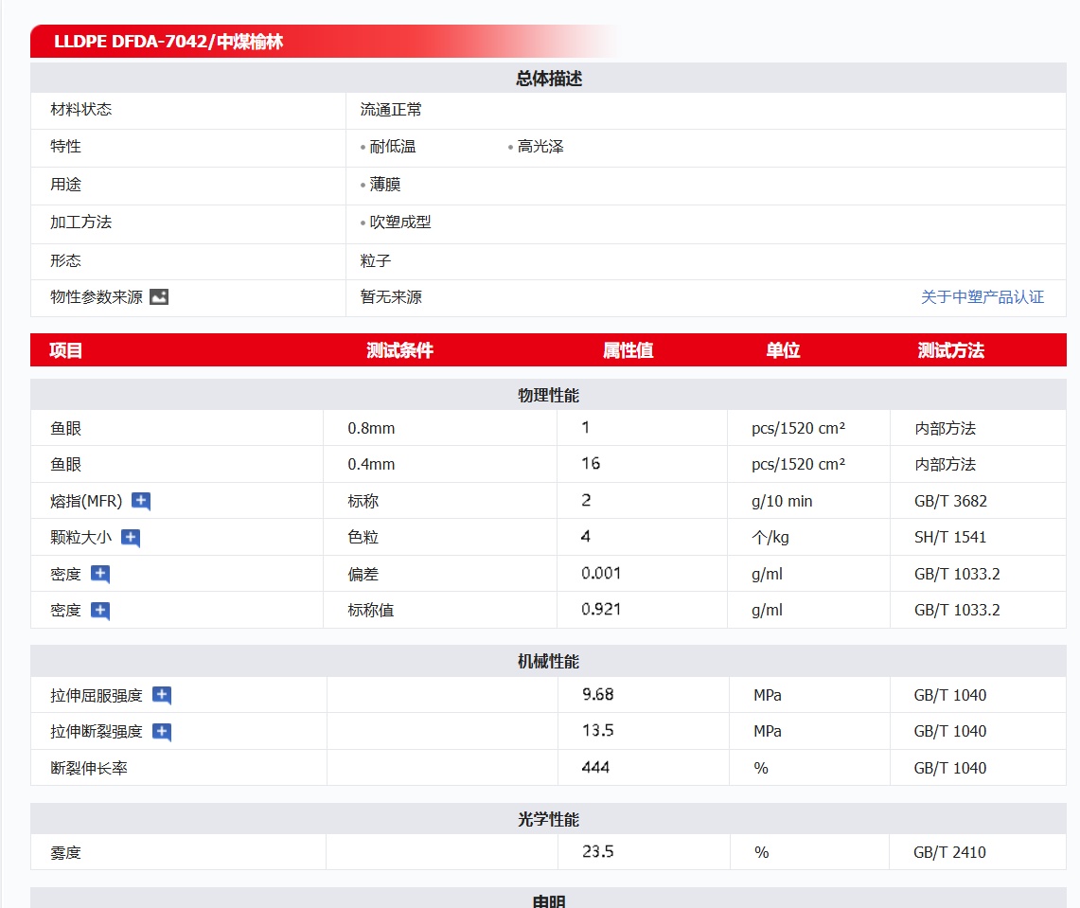Select the GB/T 2410 test method
This screenshot has width=1080, height=908.
click(949, 852)
